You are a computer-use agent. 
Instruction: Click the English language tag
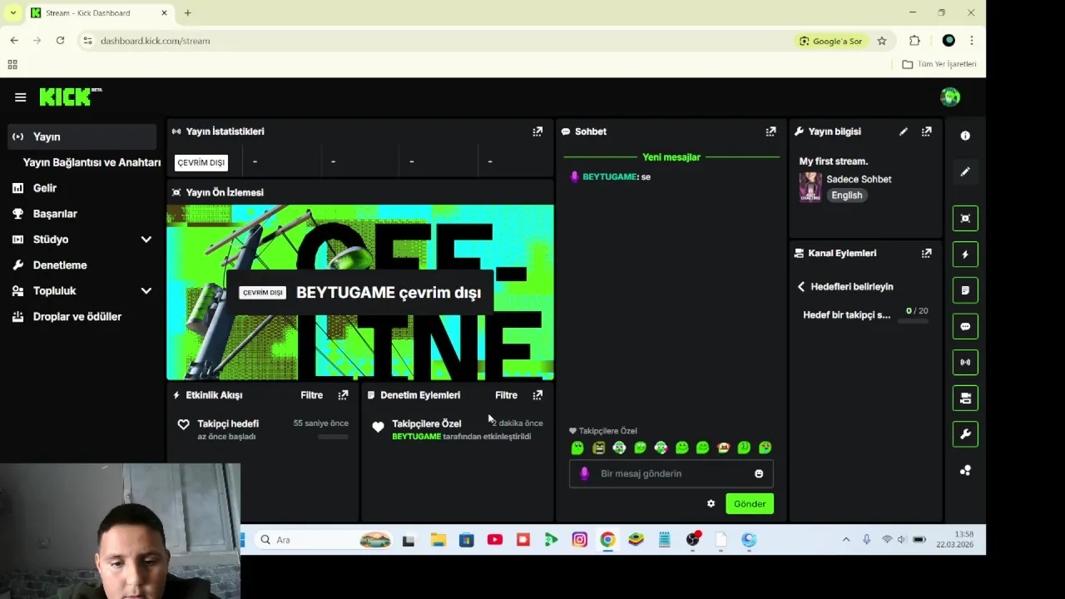847,196
